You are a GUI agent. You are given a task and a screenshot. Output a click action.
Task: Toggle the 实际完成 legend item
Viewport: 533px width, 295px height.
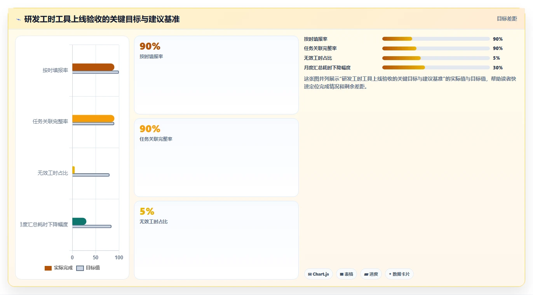(x=59, y=268)
